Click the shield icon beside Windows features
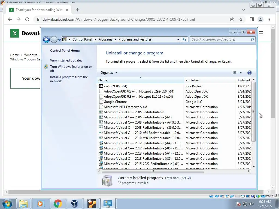Image resolution: width=279 pixels, height=209 pixels. coord(46,67)
